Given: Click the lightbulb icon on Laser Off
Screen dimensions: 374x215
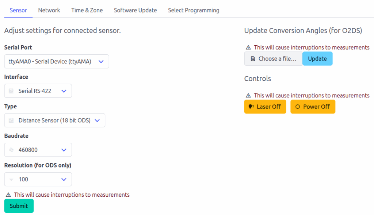Looking at the screenshot, I should point(251,107).
